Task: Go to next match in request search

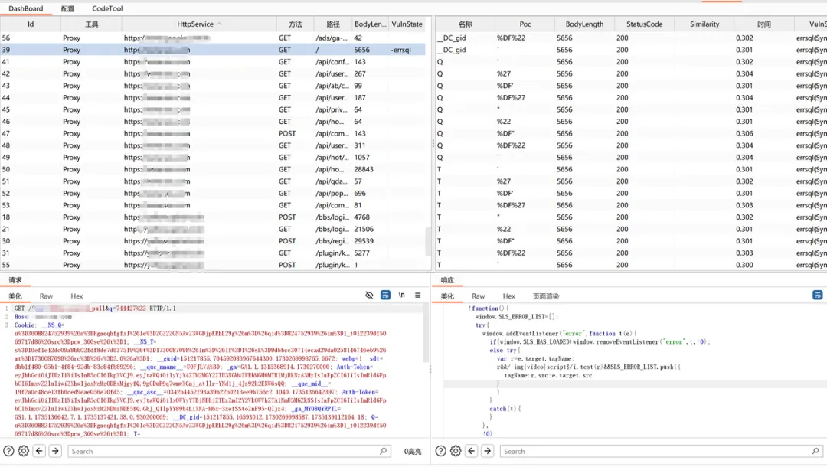Action: coord(55,452)
